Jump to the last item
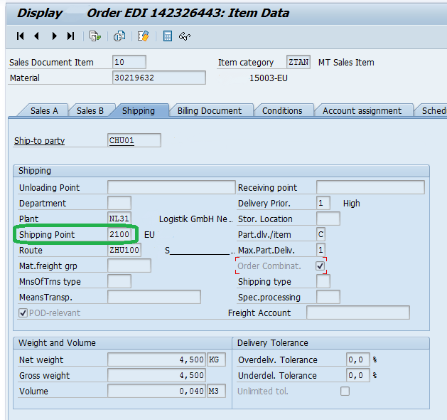 (70, 36)
